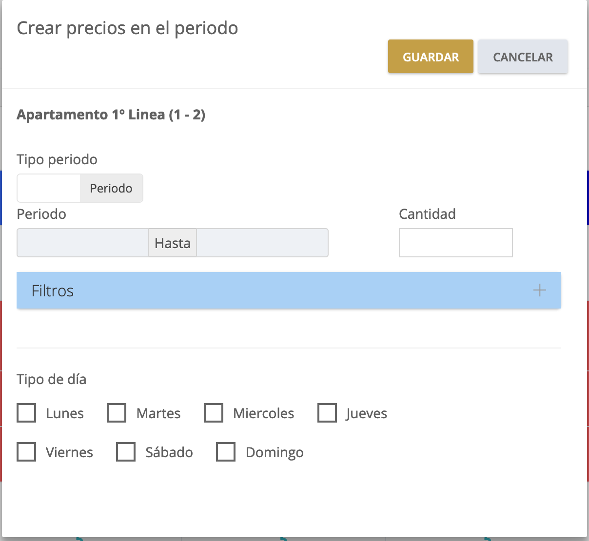Click the GUARDAR button
The image size is (589, 541).
coord(431,57)
